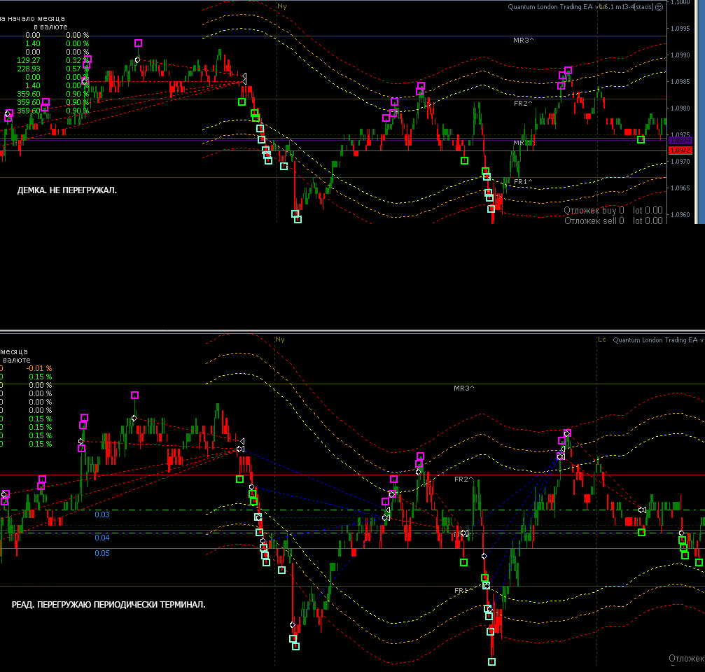This screenshot has height=672, width=705.
Task: Click the lowest cyan marker at РЕАД chart bottom
Action: [x=492, y=661]
